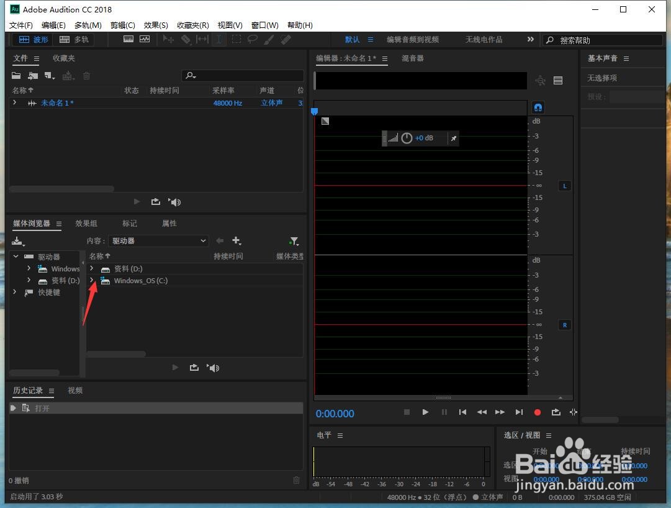Toggle auto-play in Files panel
Viewport: 671px width, 508px height.
tap(175, 202)
